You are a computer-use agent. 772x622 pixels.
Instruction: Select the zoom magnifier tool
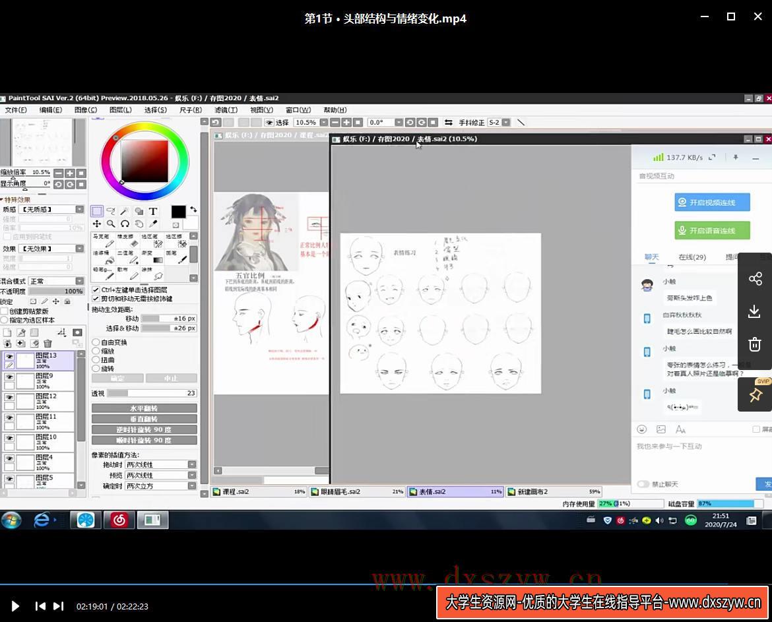(x=111, y=224)
